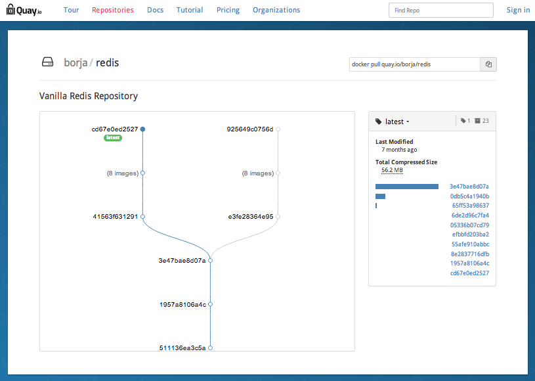Copy docker pull command to clipboard
Viewport: 535px width, 381px height.
(488, 64)
